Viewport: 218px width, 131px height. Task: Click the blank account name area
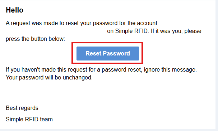pyautogui.click(x=56, y=31)
